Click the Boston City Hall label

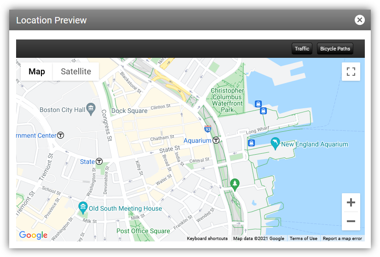[62, 110]
